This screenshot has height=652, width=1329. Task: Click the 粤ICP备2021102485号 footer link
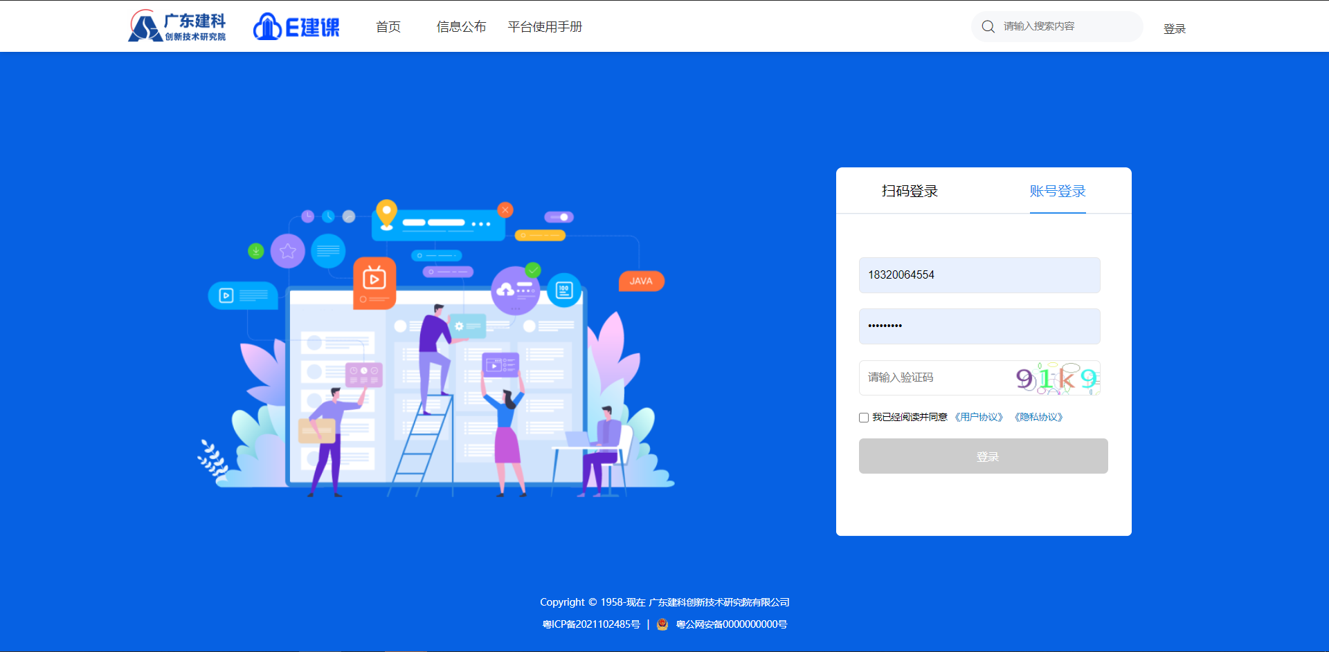point(591,624)
